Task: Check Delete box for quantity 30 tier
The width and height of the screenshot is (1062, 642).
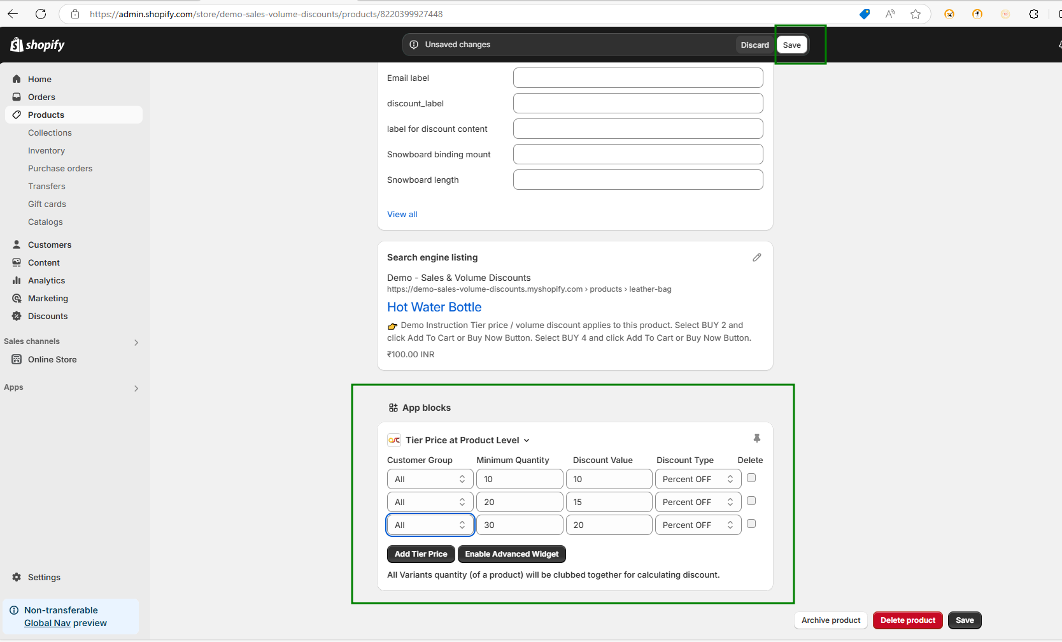Action: [751, 524]
